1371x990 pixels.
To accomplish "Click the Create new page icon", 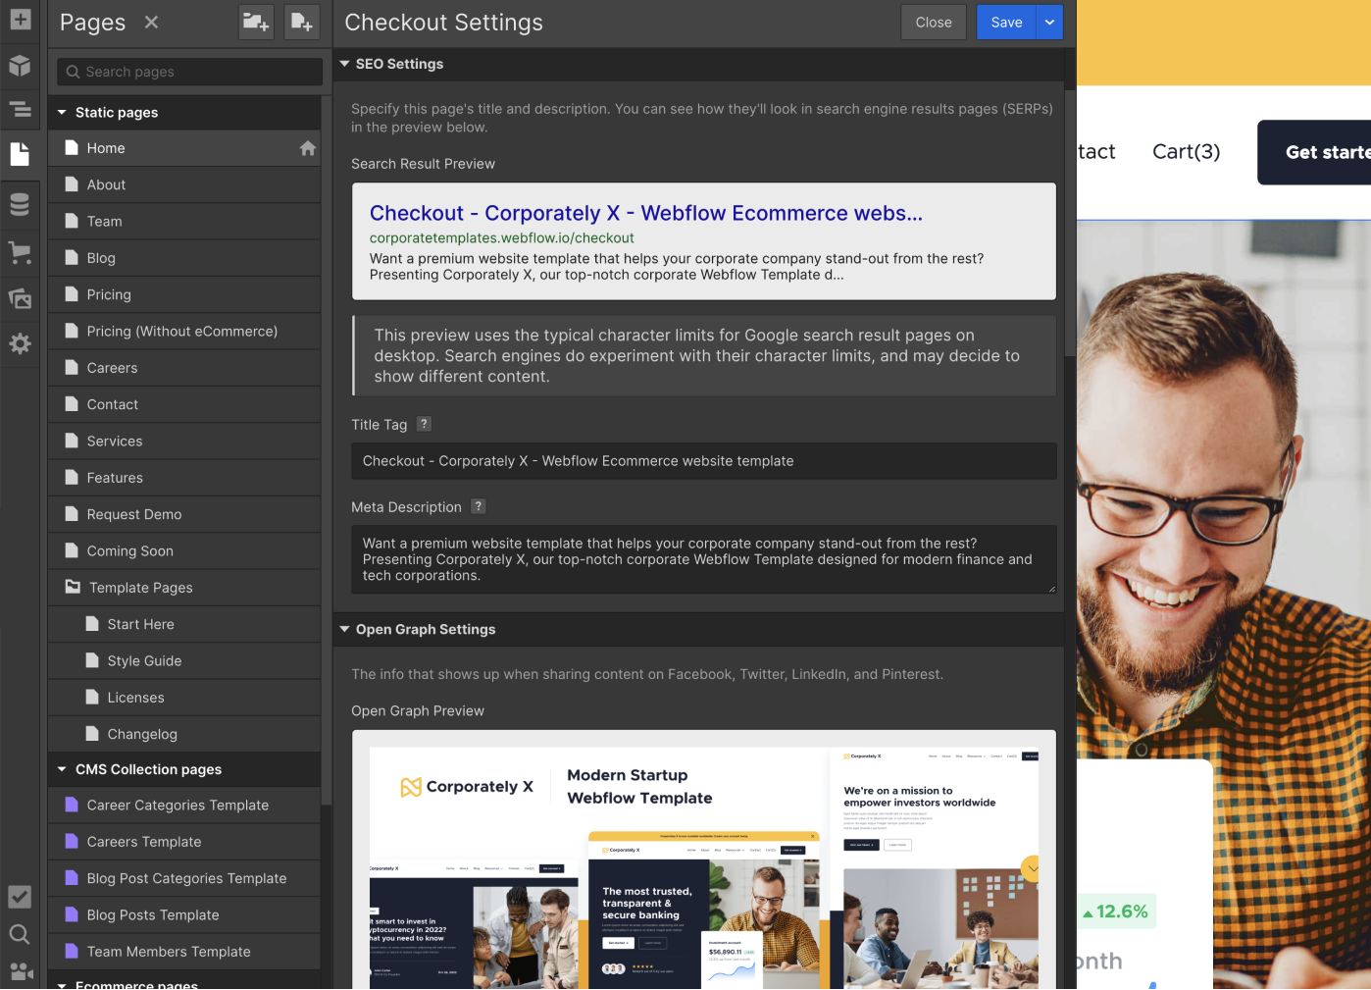I will (x=302, y=22).
